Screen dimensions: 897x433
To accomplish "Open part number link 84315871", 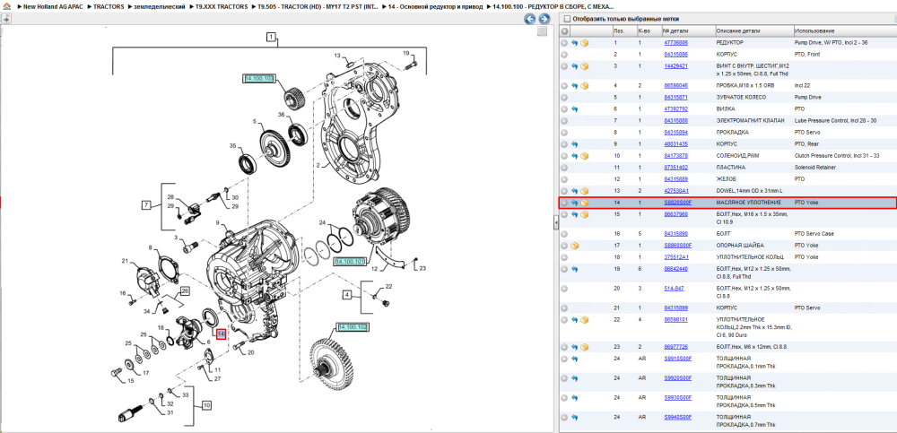I will pos(675,97).
